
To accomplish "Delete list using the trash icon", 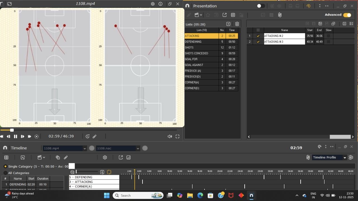I will (237, 24).
